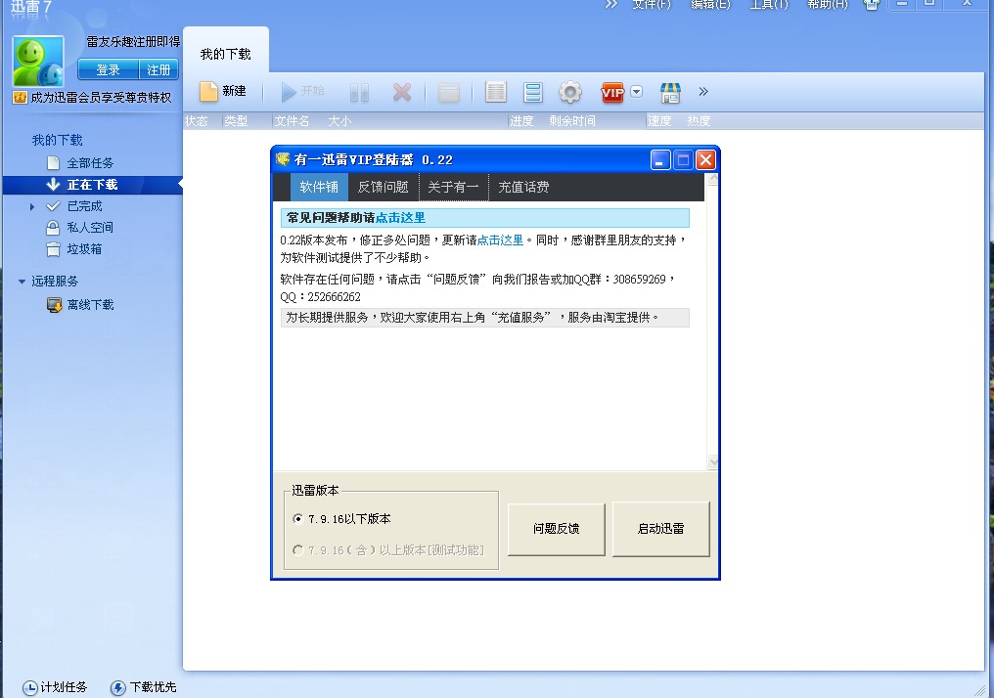Open the 编辑(E) menu

coord(710,5)
